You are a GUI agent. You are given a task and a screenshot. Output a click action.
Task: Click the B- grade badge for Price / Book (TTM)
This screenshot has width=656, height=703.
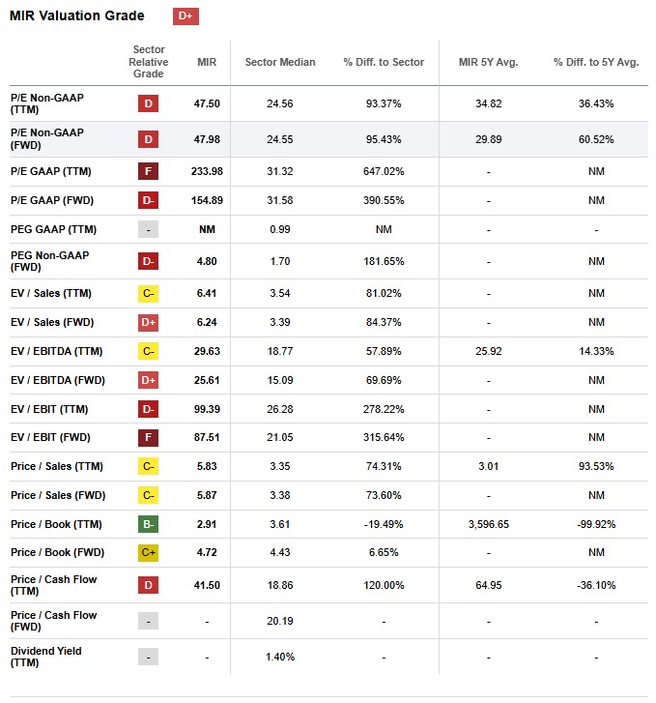pos(149,524)
